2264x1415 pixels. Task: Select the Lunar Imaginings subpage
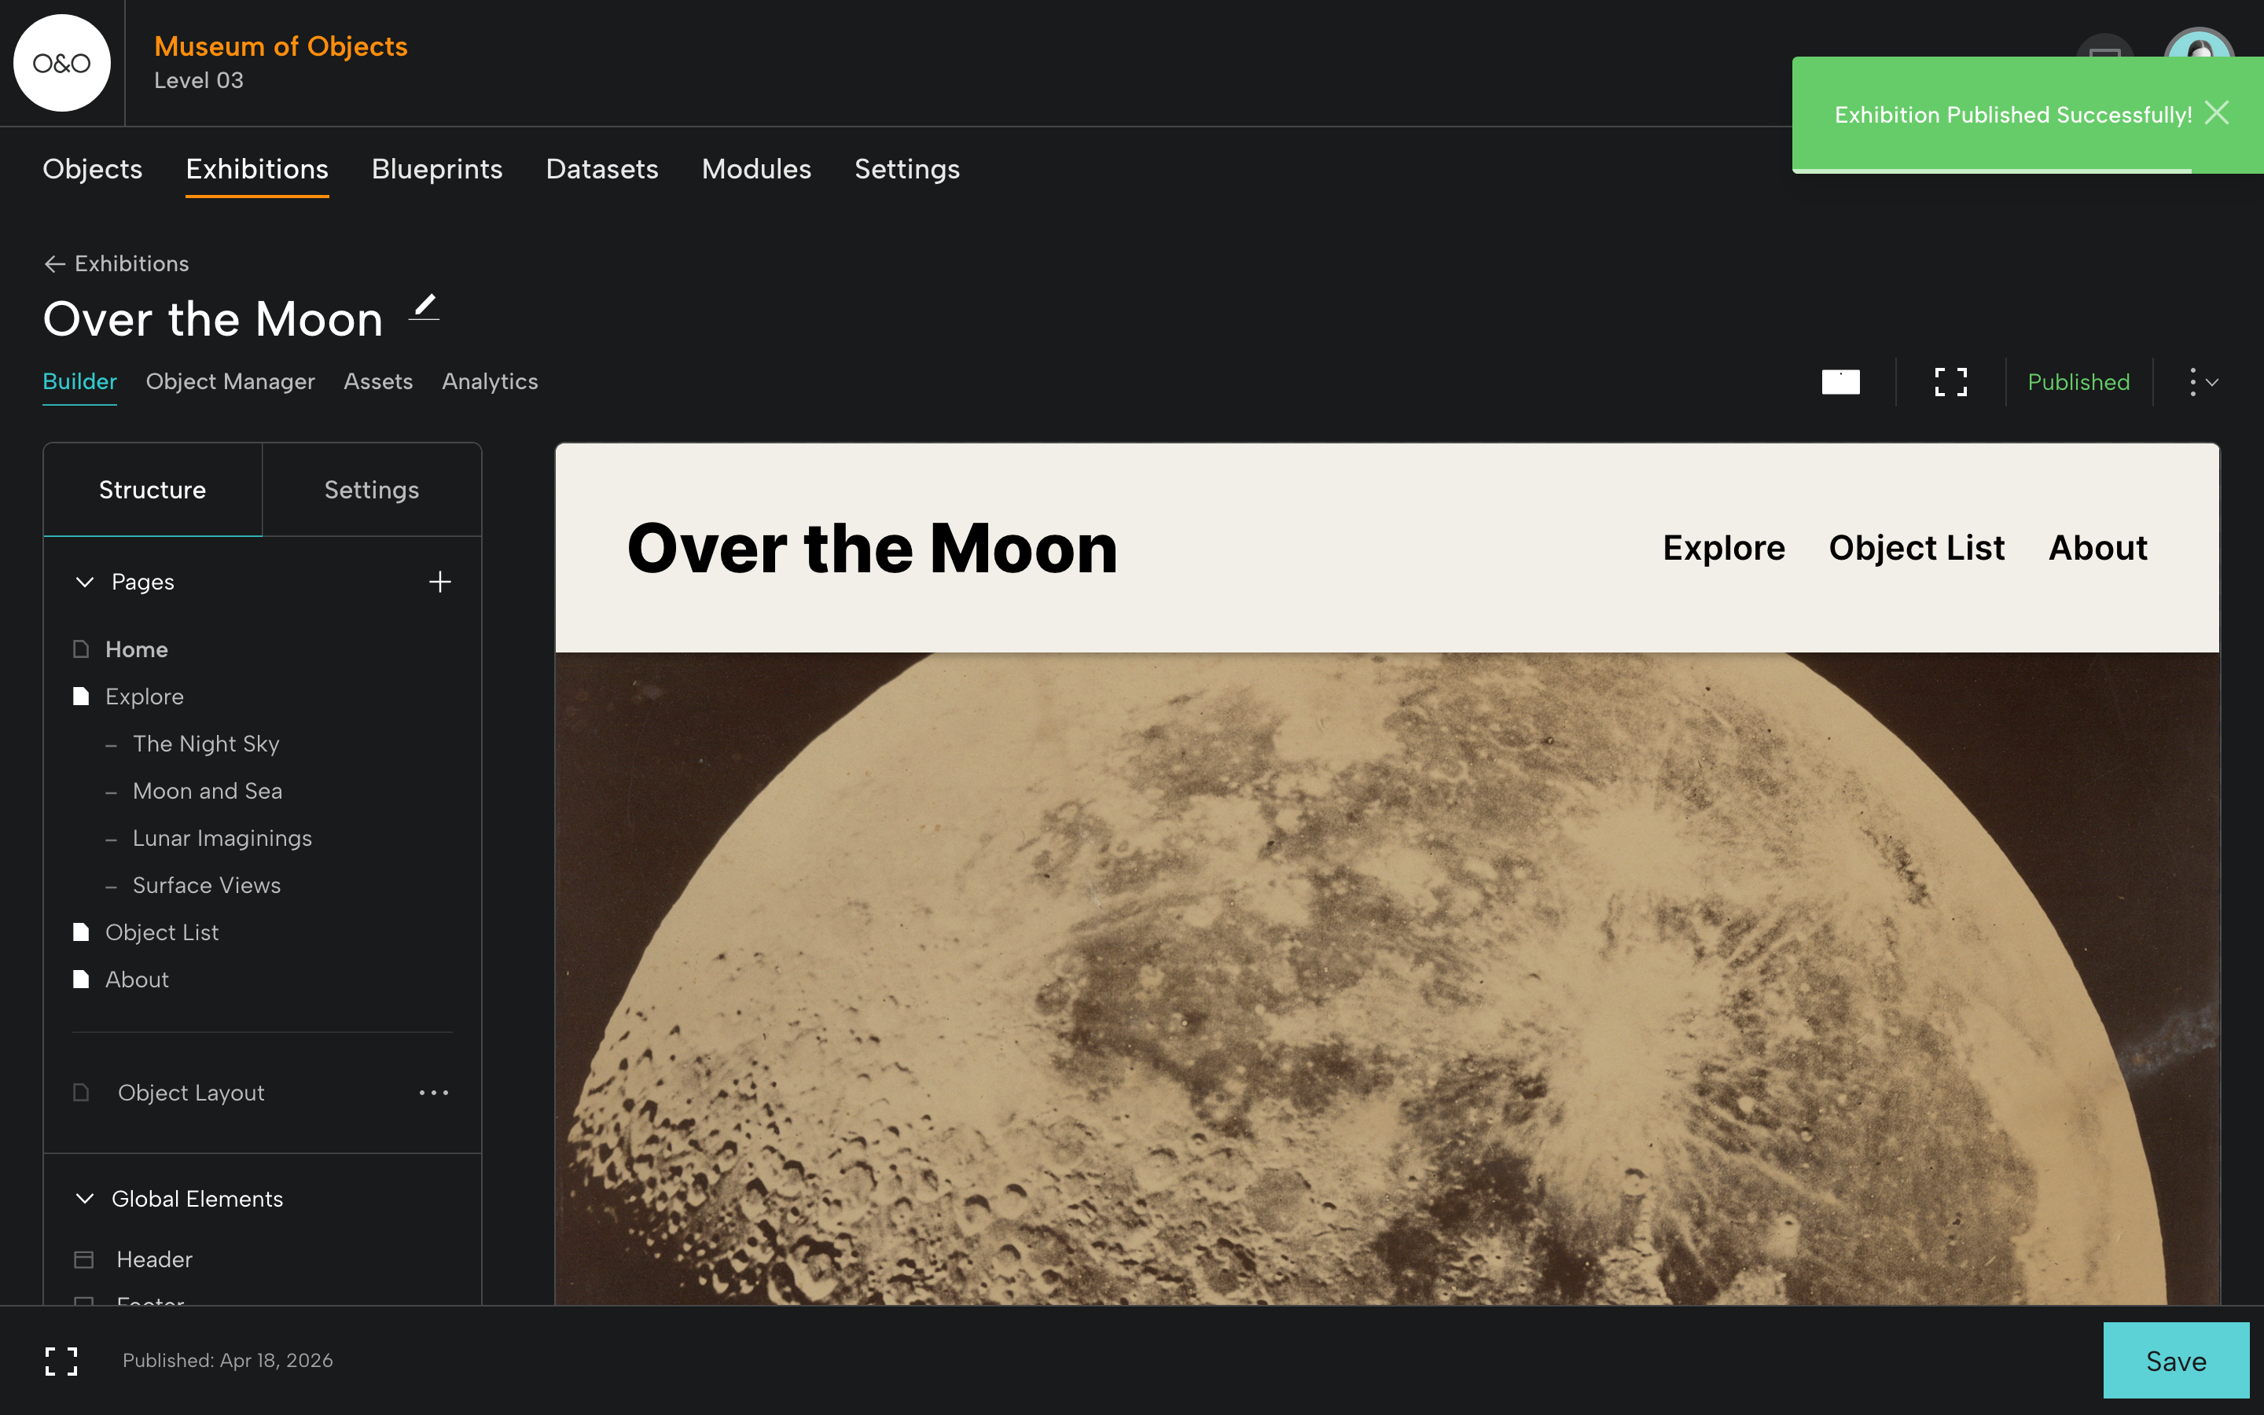coord(222,837)
